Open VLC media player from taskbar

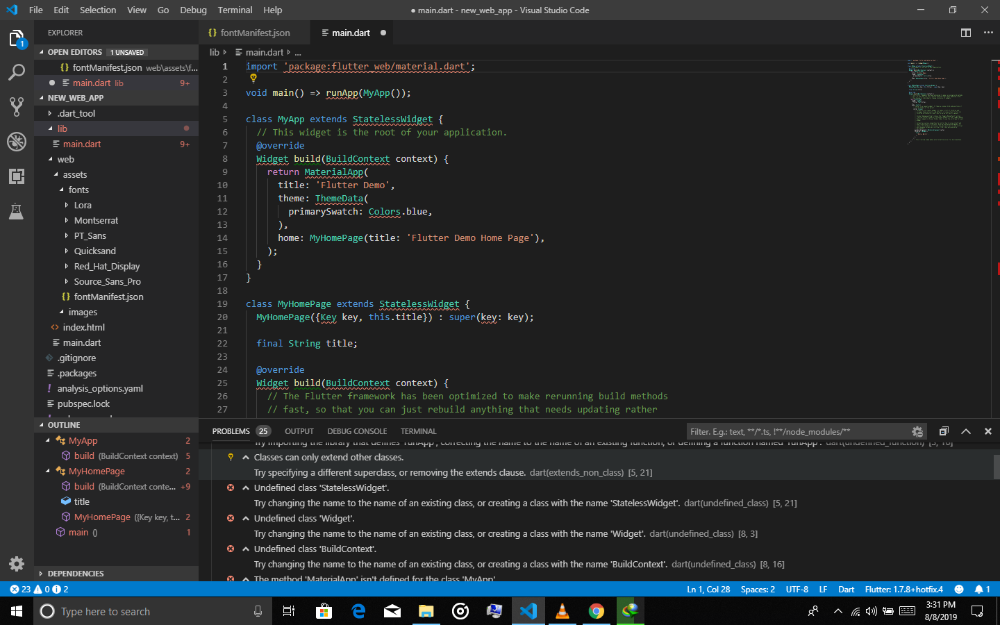point(562,611)
